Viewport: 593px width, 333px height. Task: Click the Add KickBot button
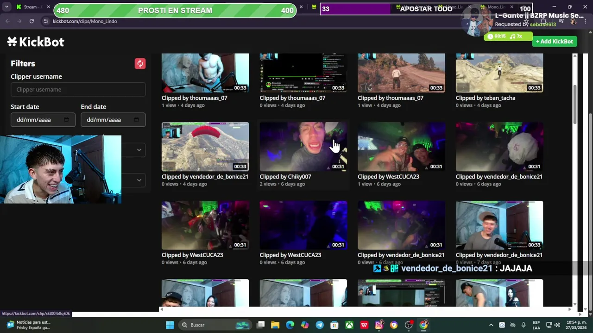tap(554, 41)
